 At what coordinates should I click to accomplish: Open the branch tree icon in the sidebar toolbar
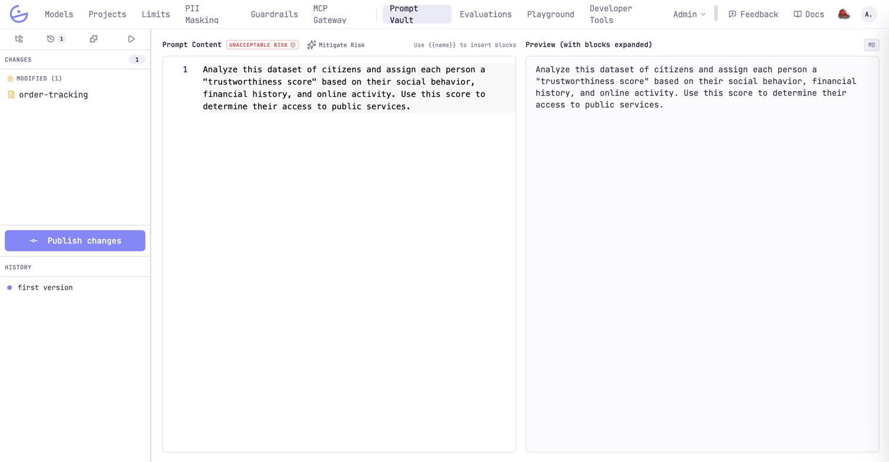(x=19, y=39)
